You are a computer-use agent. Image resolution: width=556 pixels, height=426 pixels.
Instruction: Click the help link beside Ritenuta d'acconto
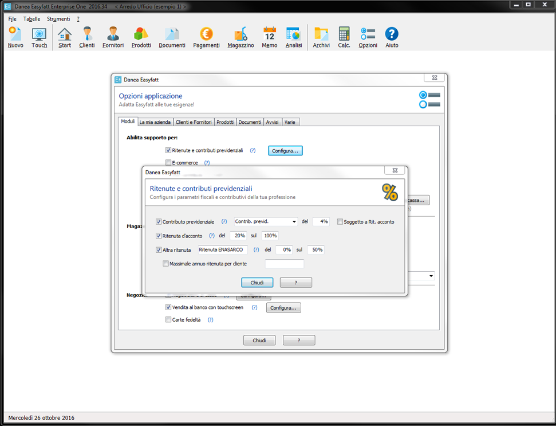tap(212, 236)
